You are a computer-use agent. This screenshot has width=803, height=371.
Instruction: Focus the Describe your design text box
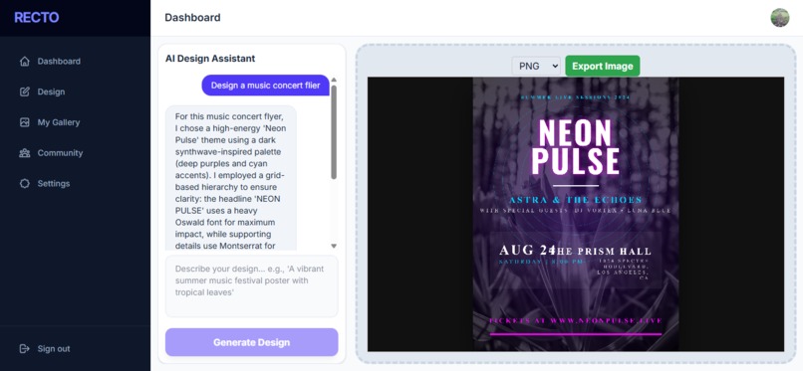251,286
